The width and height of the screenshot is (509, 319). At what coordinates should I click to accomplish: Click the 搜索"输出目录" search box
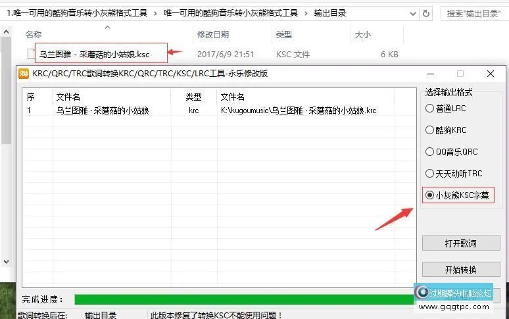[473, 14]
